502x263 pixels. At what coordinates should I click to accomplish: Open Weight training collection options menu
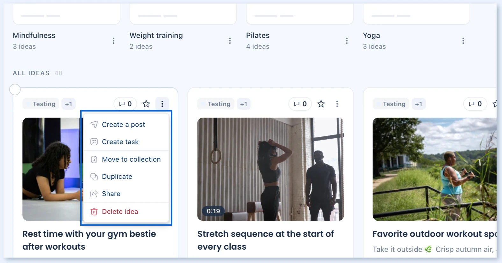[230, 41]
